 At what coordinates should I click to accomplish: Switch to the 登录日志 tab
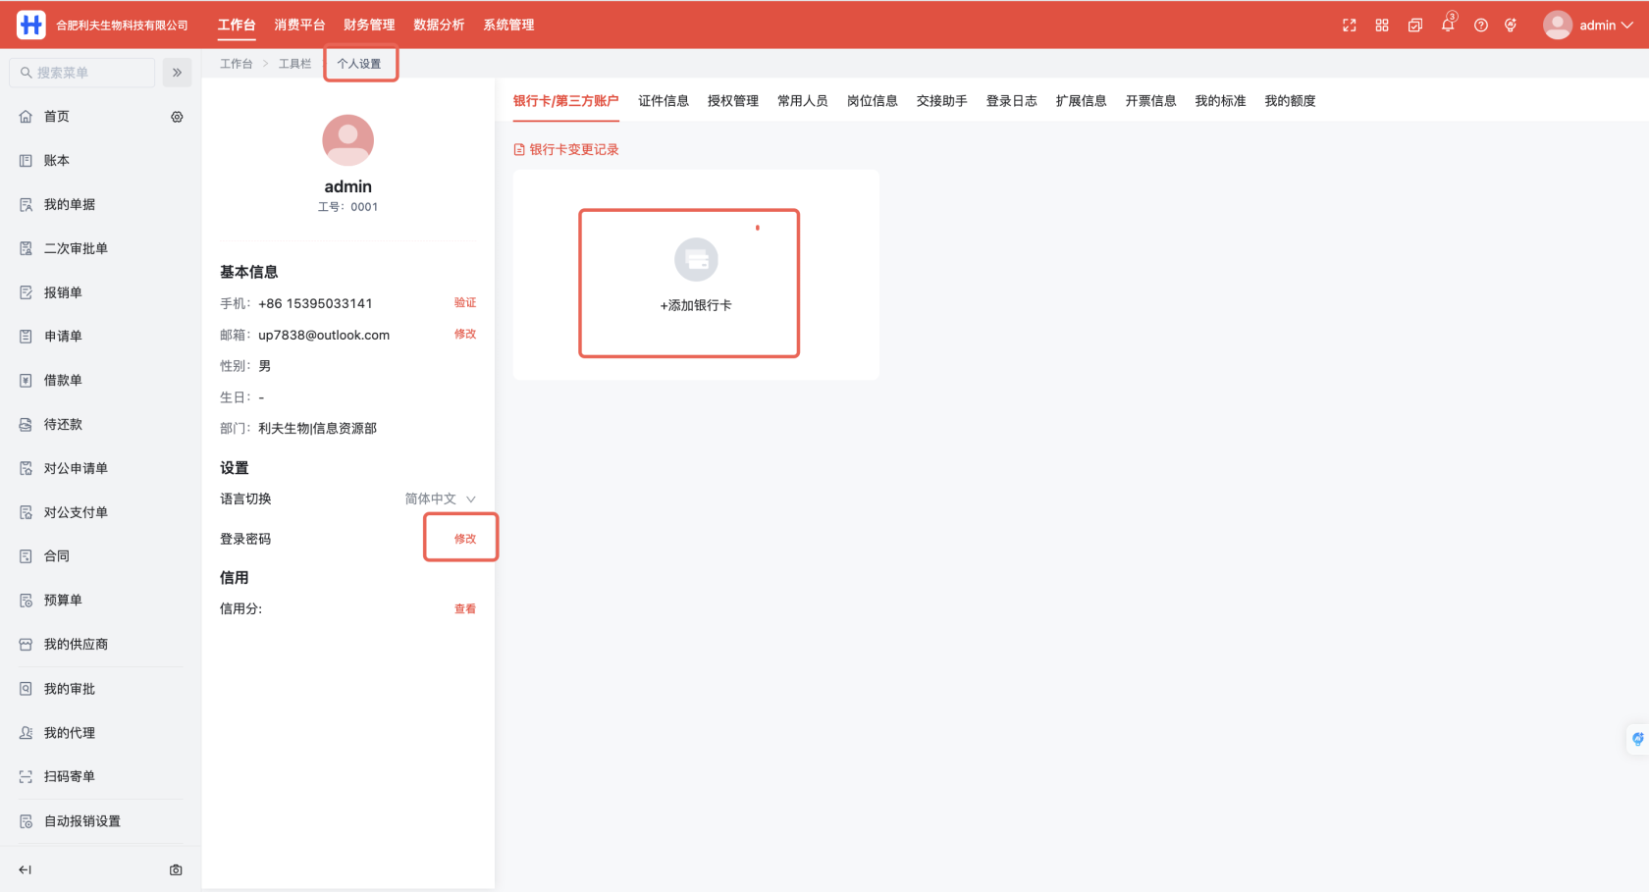click(1011, 100)
